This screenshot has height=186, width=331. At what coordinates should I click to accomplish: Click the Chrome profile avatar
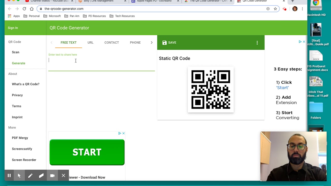[x=295, y=9]
